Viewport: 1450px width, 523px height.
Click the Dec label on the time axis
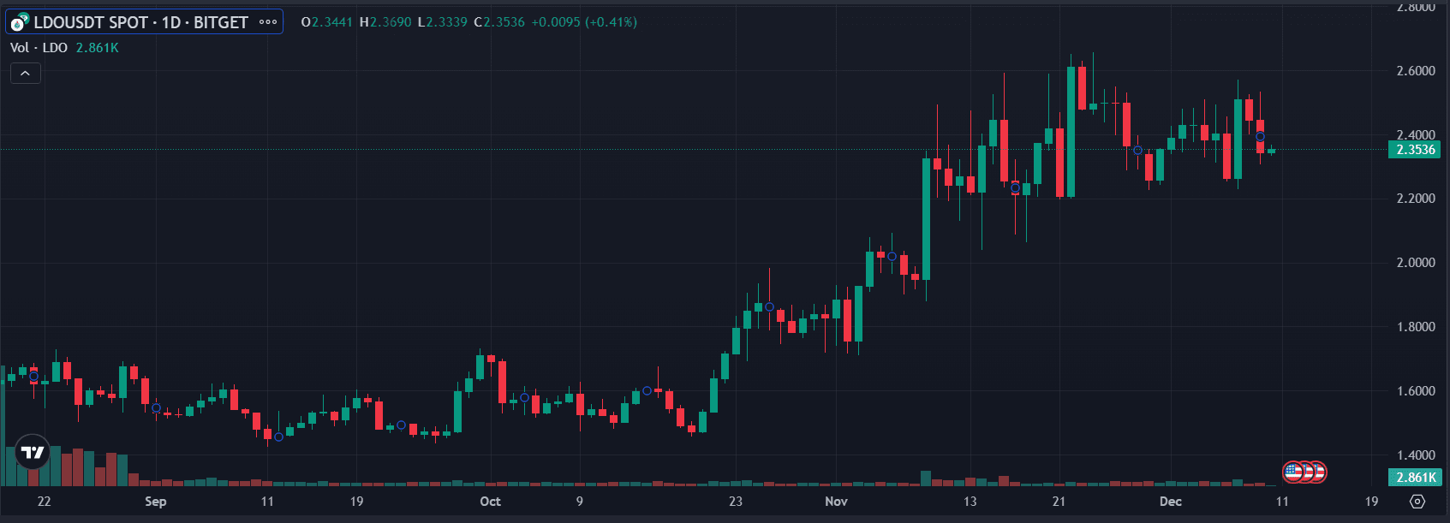pyautogui.click(x=1170, y=502)
